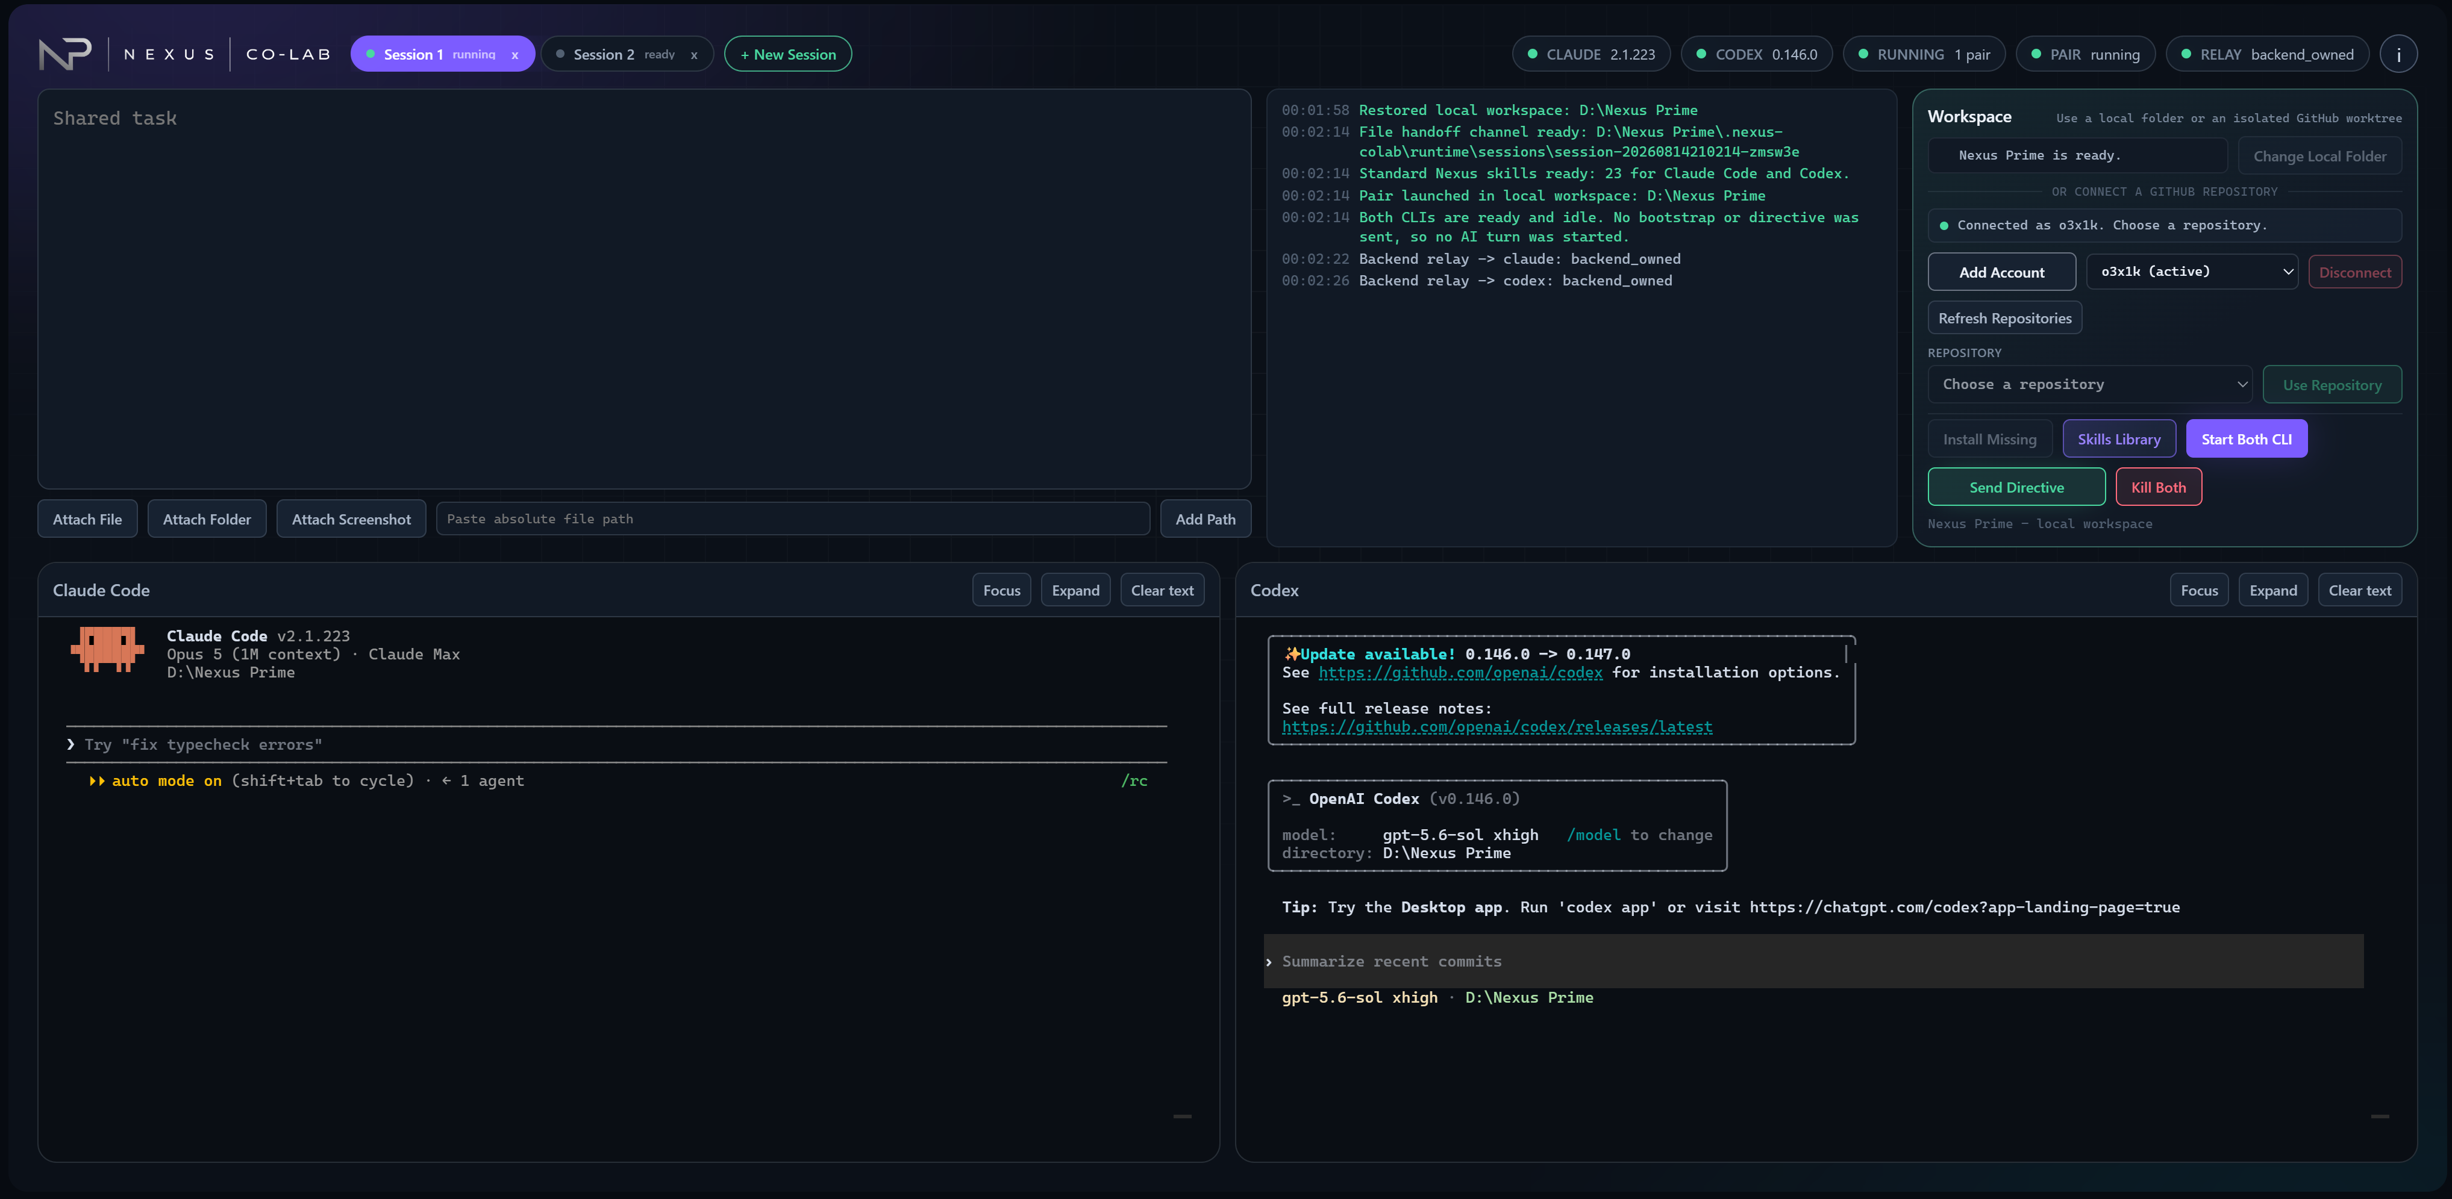This screenshot has width=2452, height=1199.
Task: Click Attach Folder button
Action: coord(207,519)
